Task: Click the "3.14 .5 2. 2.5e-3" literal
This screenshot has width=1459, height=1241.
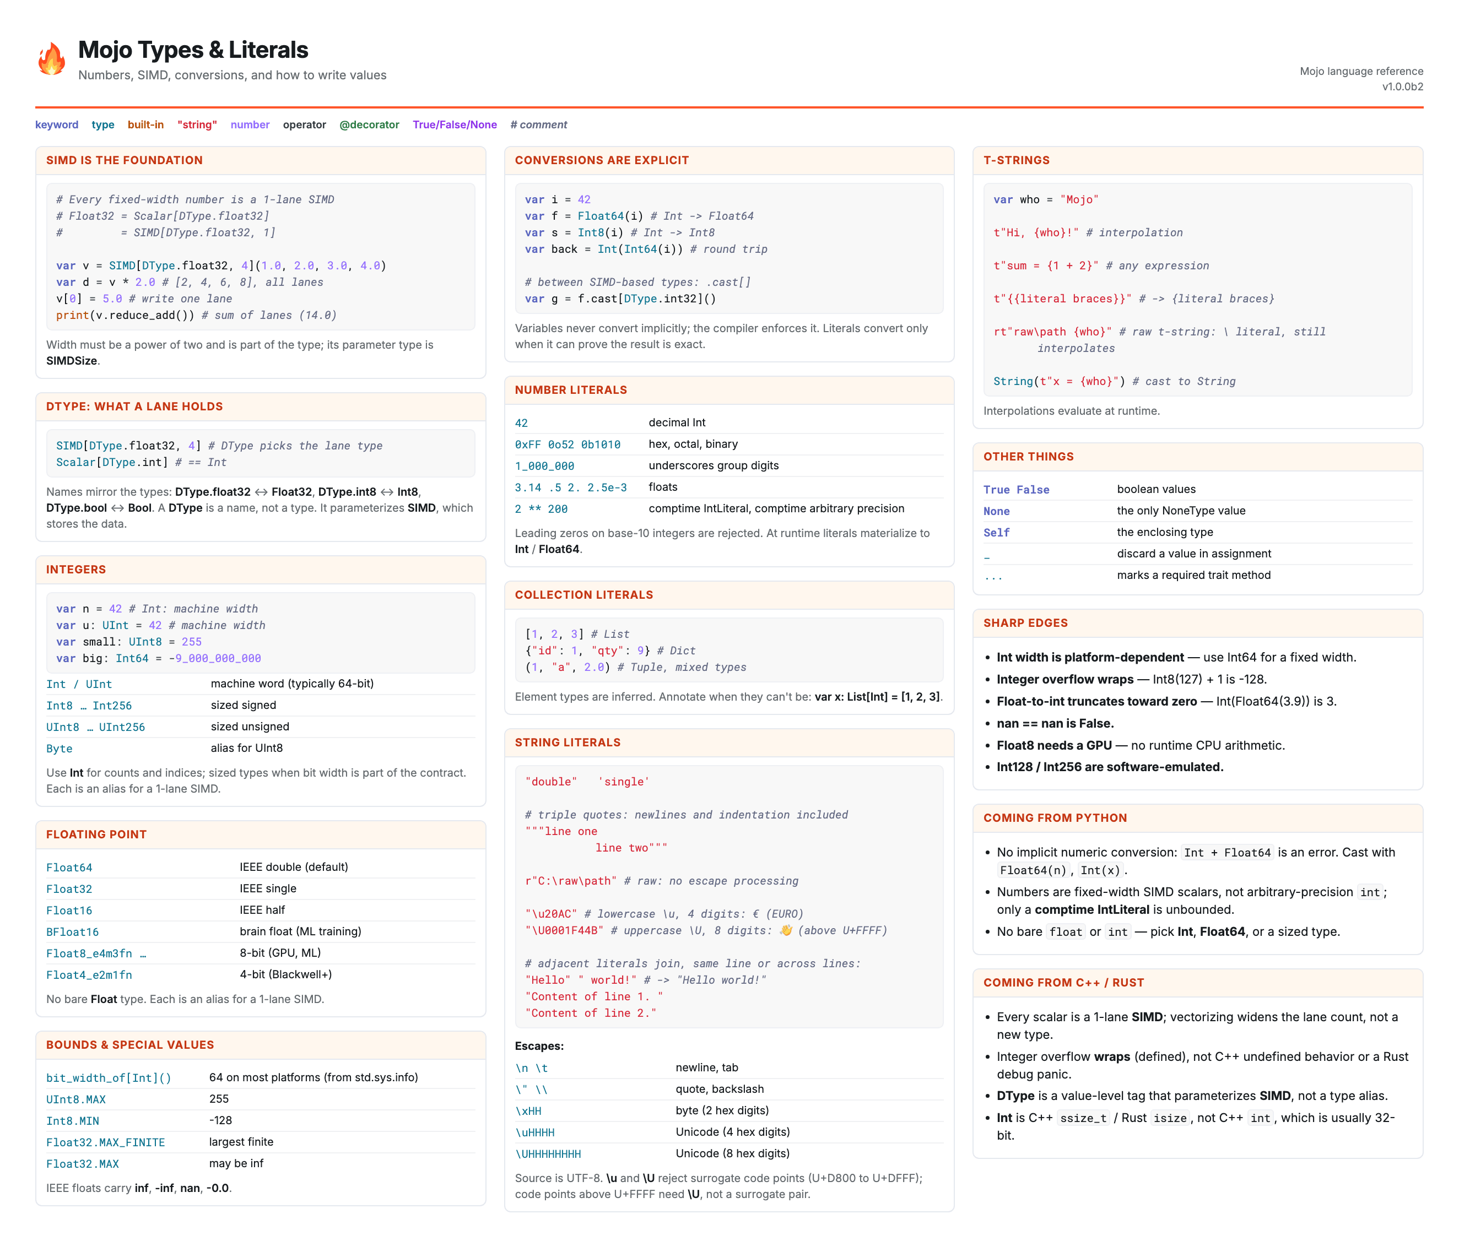Action: 571,487
